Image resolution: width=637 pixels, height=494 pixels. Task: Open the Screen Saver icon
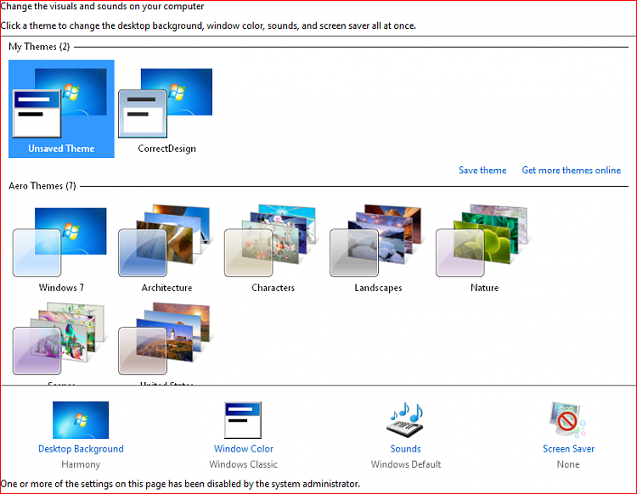click(568, 420)
